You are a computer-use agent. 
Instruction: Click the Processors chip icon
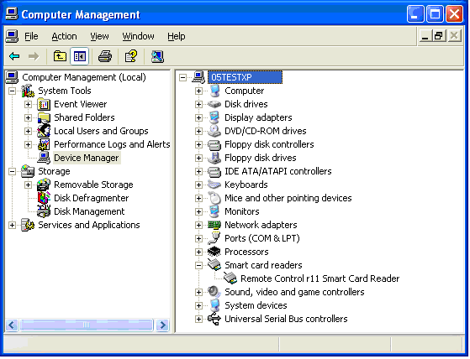point(214,252)
